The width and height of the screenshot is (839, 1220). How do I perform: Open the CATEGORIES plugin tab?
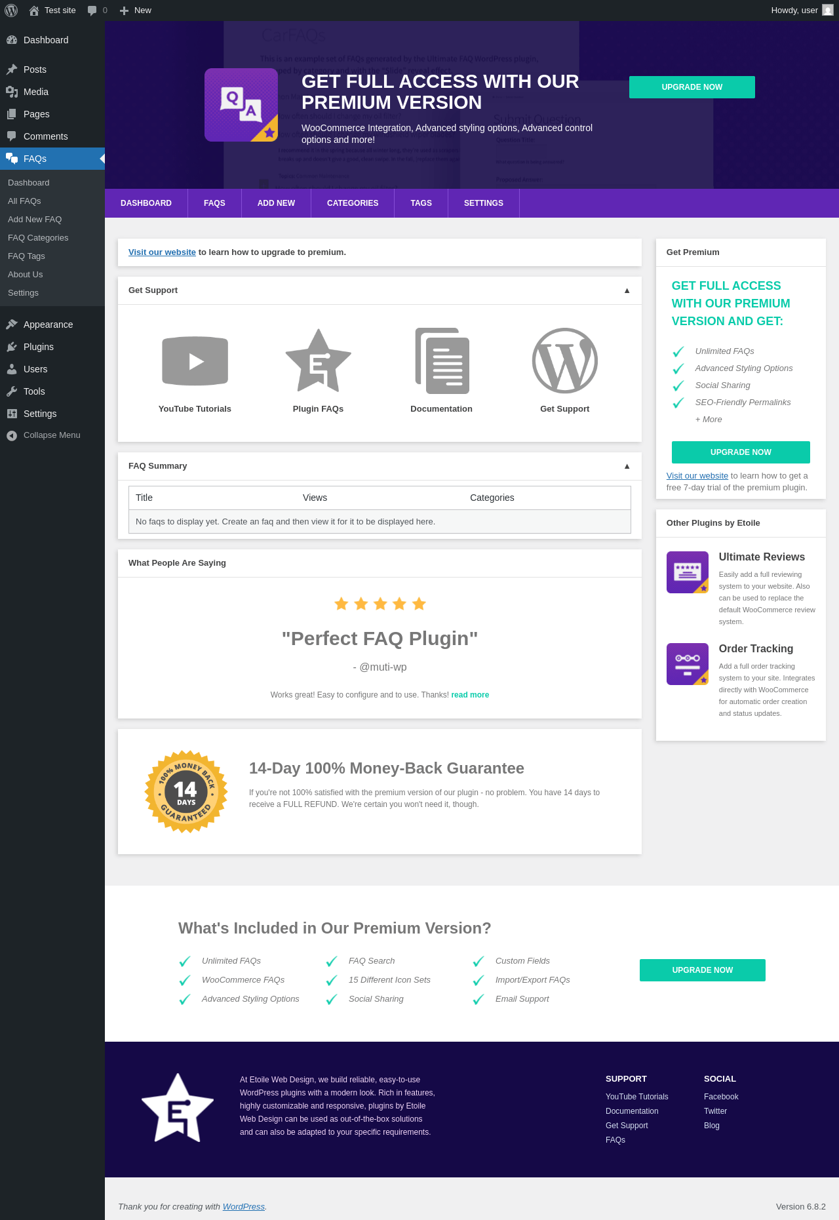click(353, 203)
